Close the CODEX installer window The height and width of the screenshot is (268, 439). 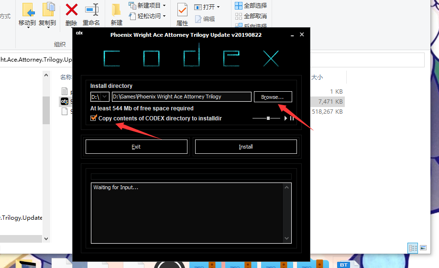click(x=302, y=34)
